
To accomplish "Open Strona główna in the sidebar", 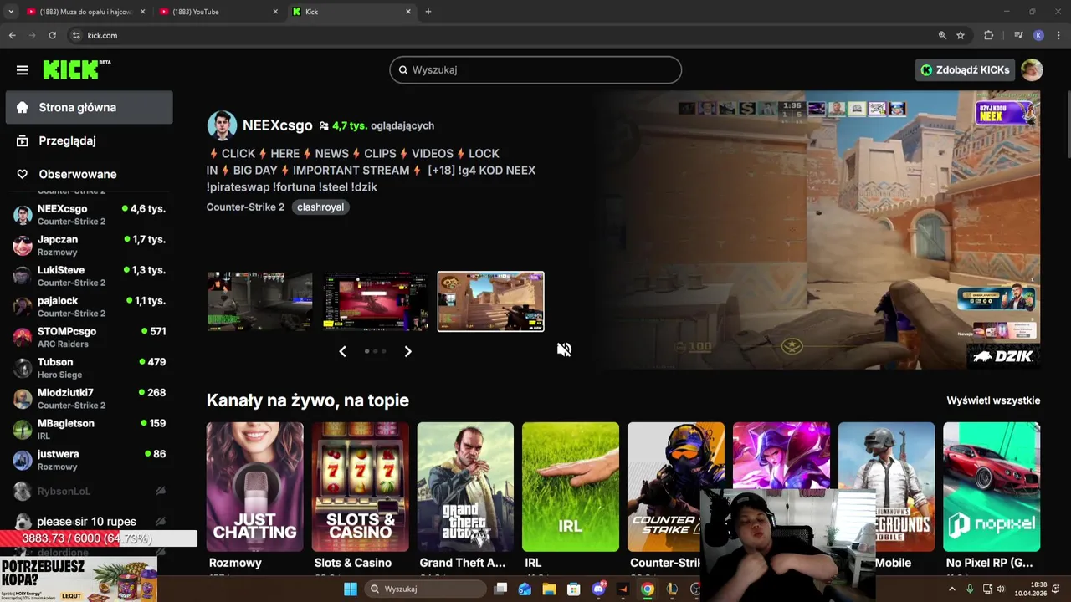I will pyautogui.click(x=90, y=107).
